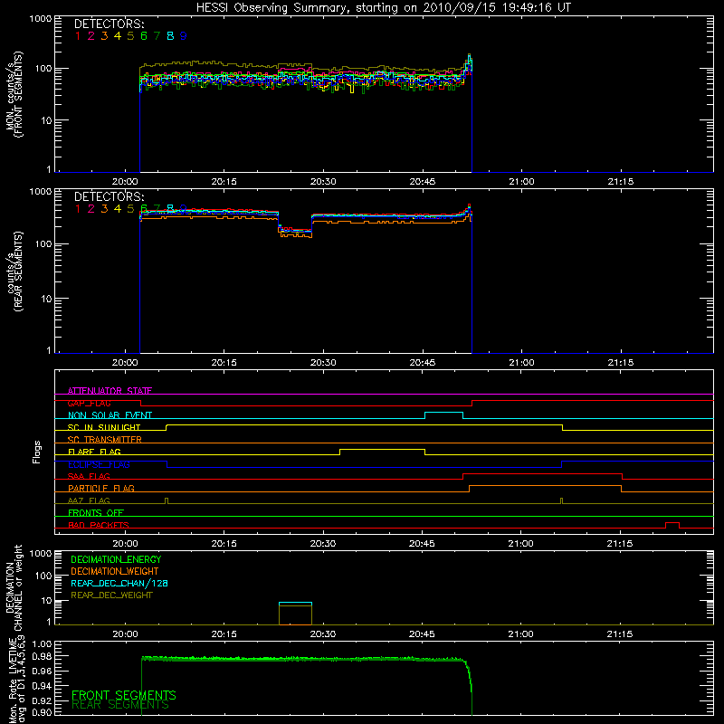Click 20:00 tick under front segments plot
Image resolution: width=724 pixels, height=724 pixels.
point(125,182)
